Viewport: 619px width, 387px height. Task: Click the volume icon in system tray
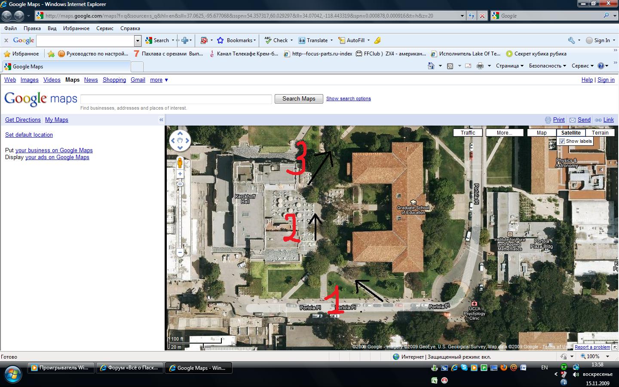coord(576,374)
